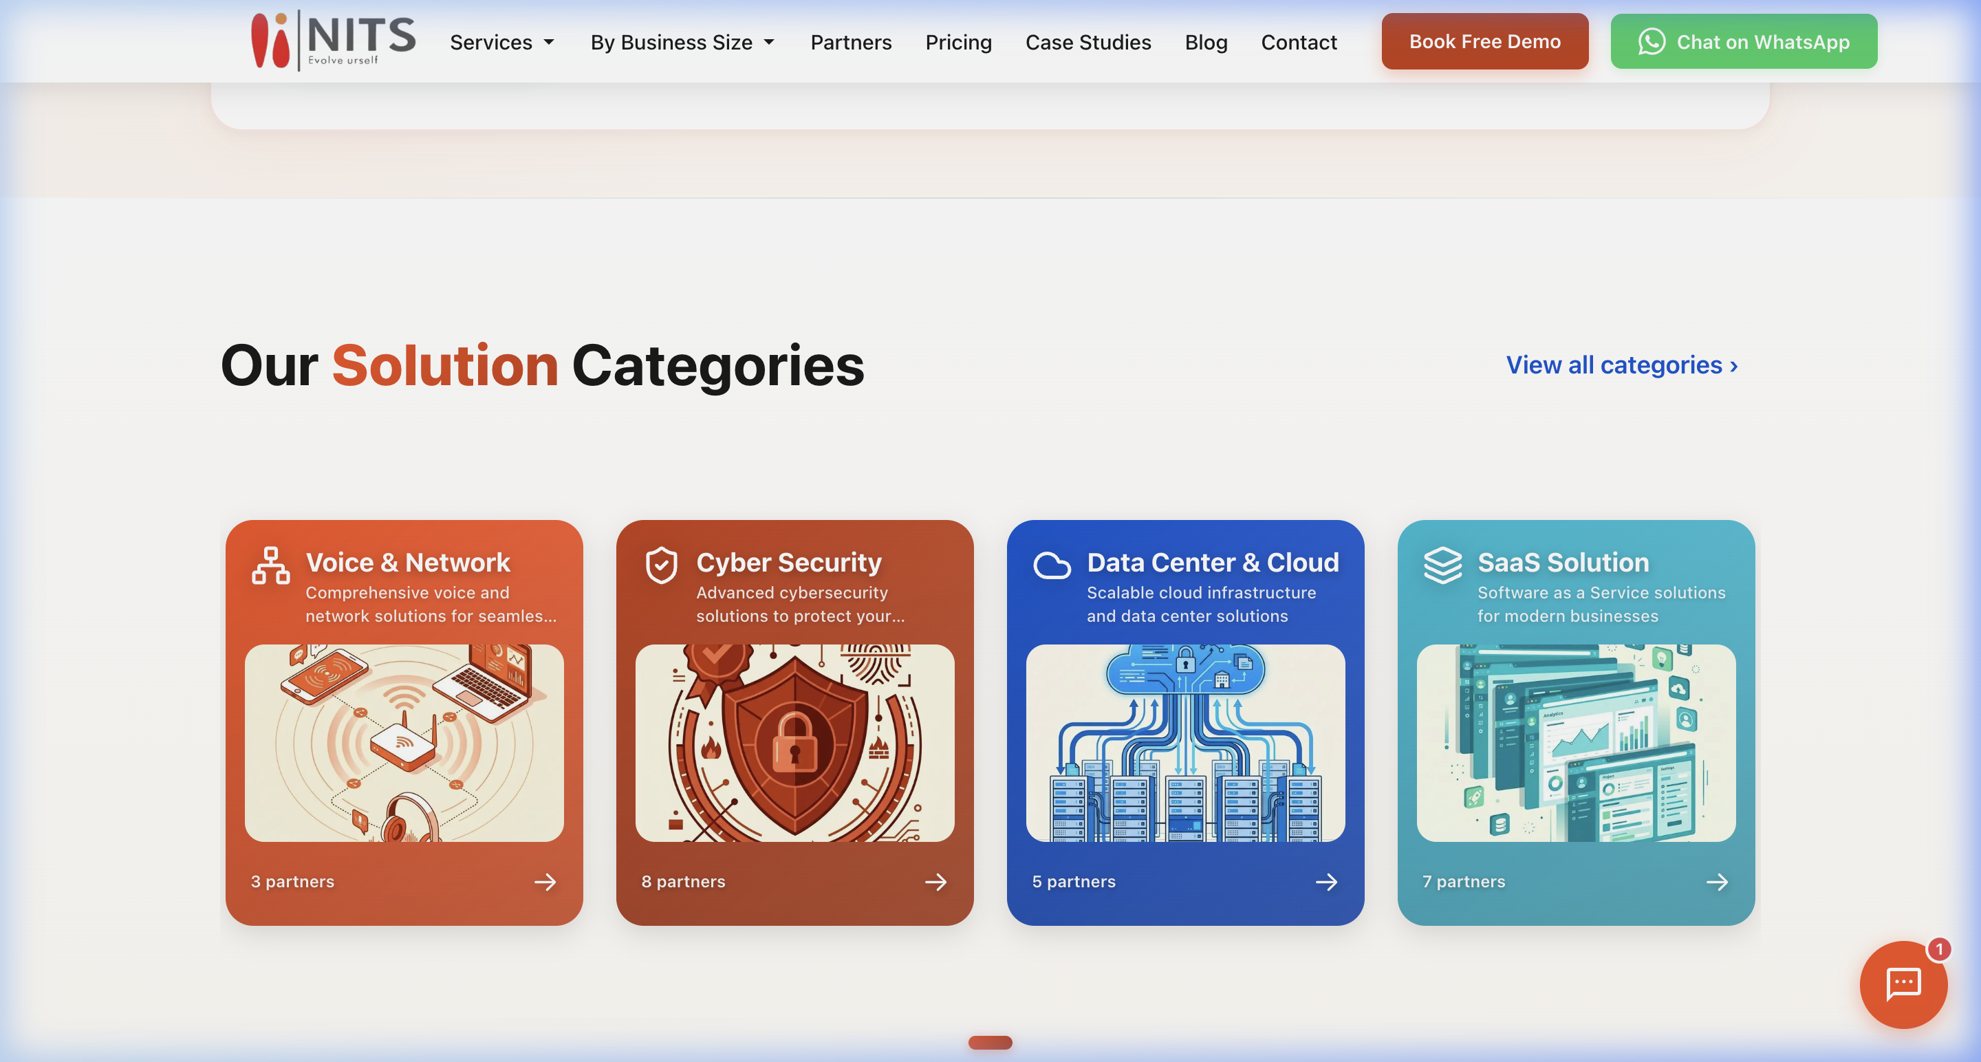Image resolution: width=1981 pixels, height=1062 pixels.
Task: Click the Voice & Network router illustration
Action: coord(404,743)
